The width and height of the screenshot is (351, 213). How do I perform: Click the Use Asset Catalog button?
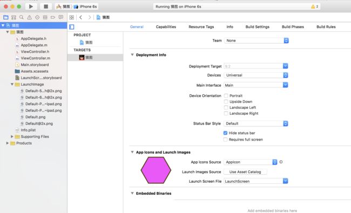click(x=245, y=172)
